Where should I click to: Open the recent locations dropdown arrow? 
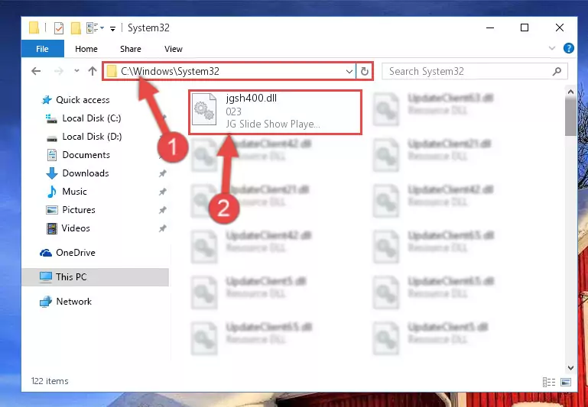pos(76,71)
